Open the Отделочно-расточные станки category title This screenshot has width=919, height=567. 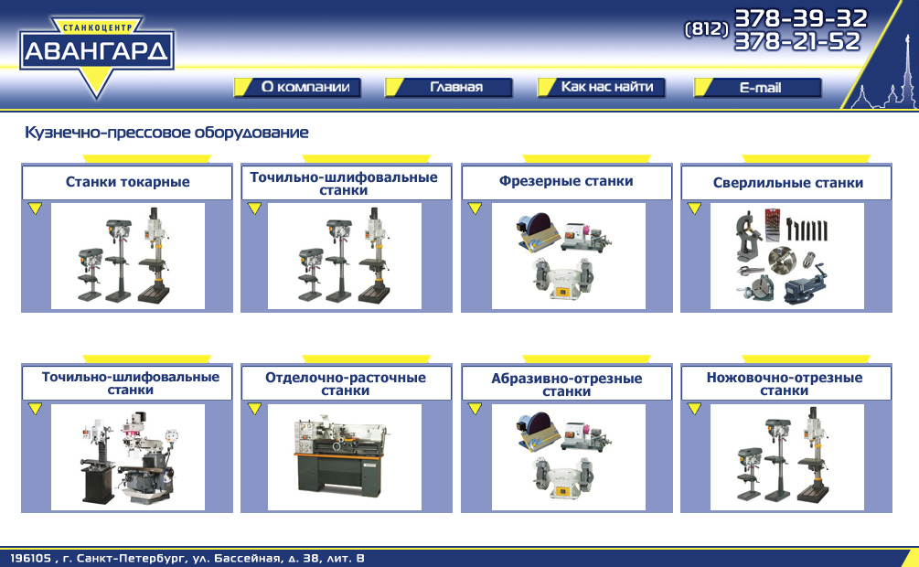click(346, 384)
